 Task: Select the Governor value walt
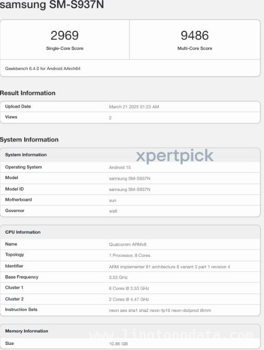click(x=113, y=211)
